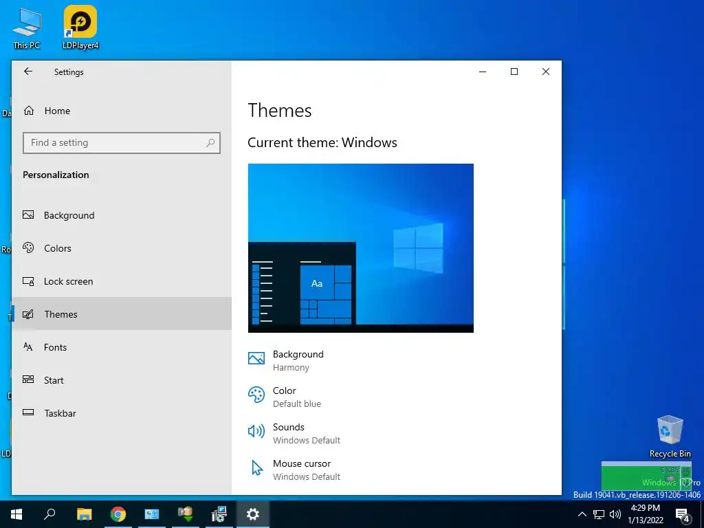Image resolution: width=704 pixels, height=528 pixels.
Task: Open the Colors personalization page
Action: click(122, 247)
